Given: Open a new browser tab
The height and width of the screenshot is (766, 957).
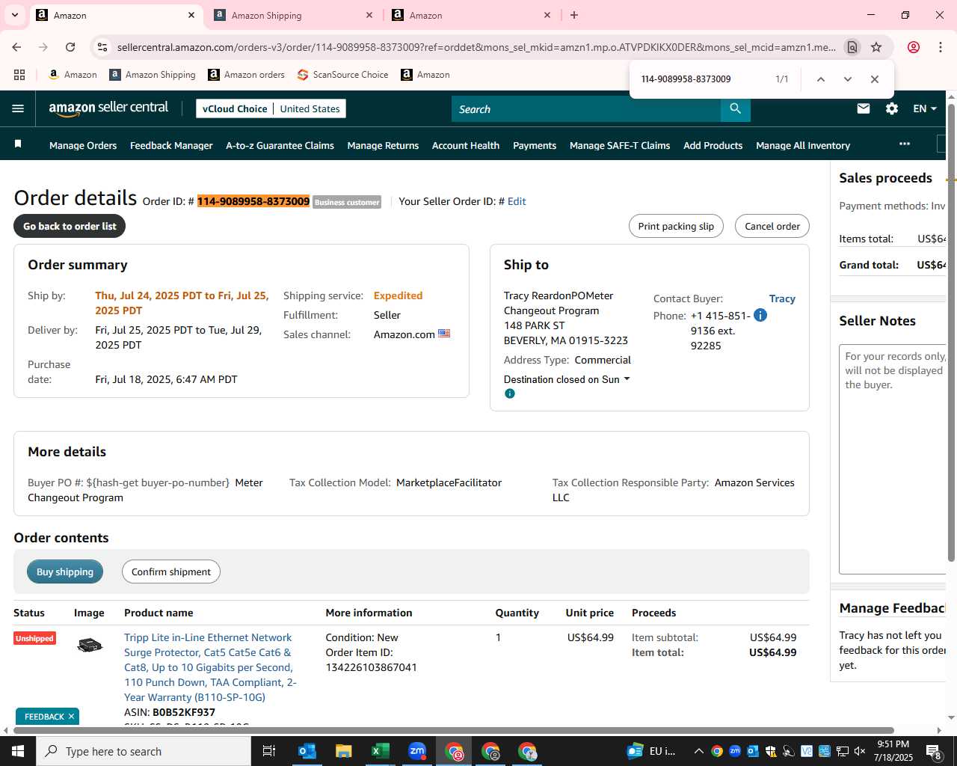Looking at the screenshot, I should [x=574, y=15].
